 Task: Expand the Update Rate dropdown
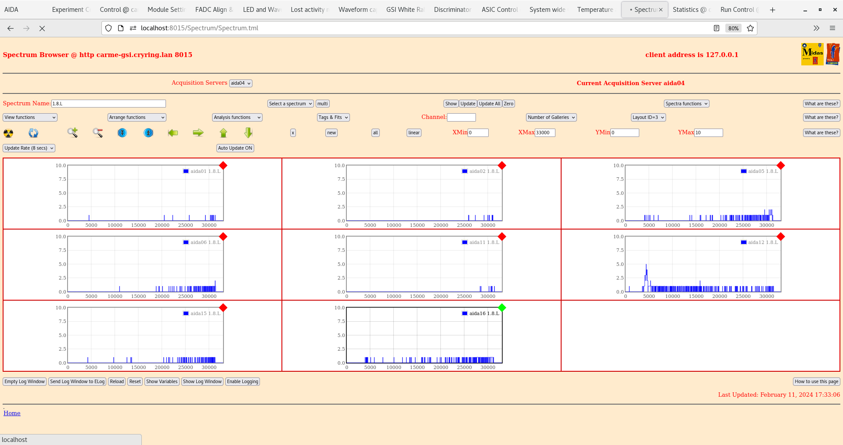pos(29,148)
